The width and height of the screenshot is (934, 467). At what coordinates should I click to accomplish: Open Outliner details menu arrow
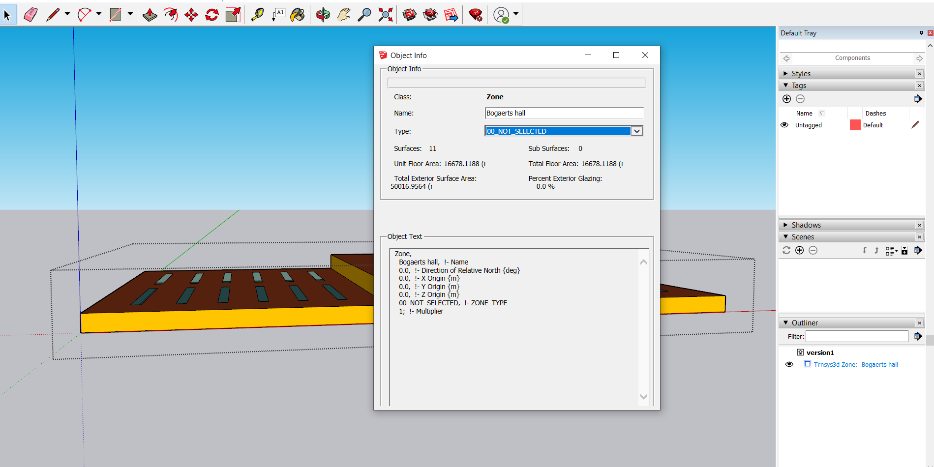[918, 336]
